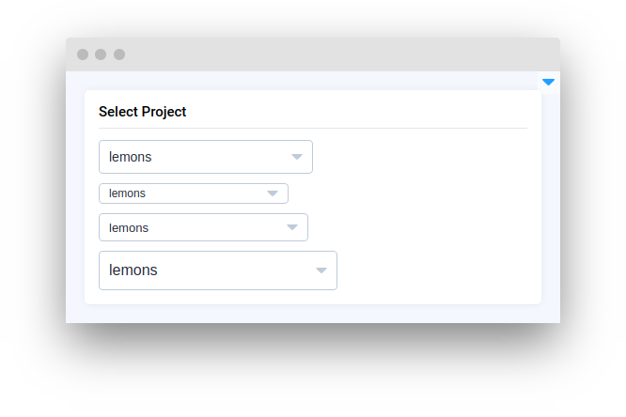
Task: Click the caret icon in the smallest lemons dropdown
Action: coord(273,193)
